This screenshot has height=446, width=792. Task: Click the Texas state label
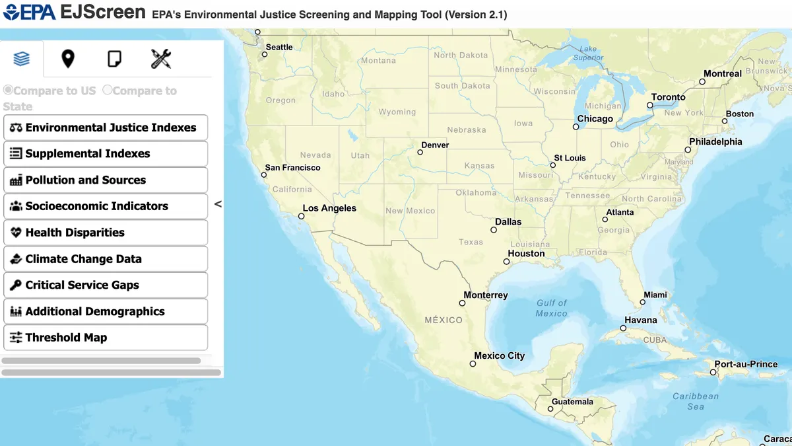click(471, 242)
